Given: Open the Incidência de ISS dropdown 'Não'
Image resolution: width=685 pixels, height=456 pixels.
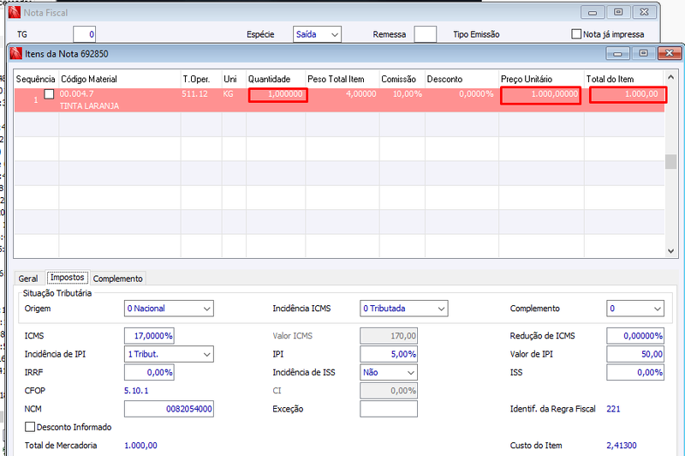Looking at the screenshot, I should click(x=389, y=373).
